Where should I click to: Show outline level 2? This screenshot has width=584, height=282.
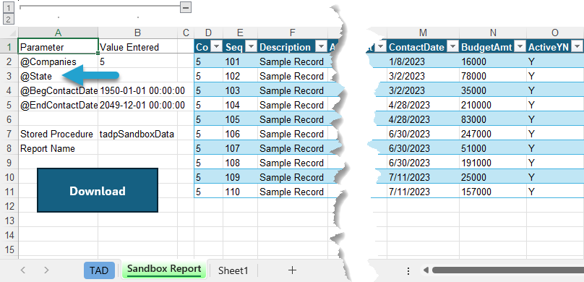[x=8, y=19]
